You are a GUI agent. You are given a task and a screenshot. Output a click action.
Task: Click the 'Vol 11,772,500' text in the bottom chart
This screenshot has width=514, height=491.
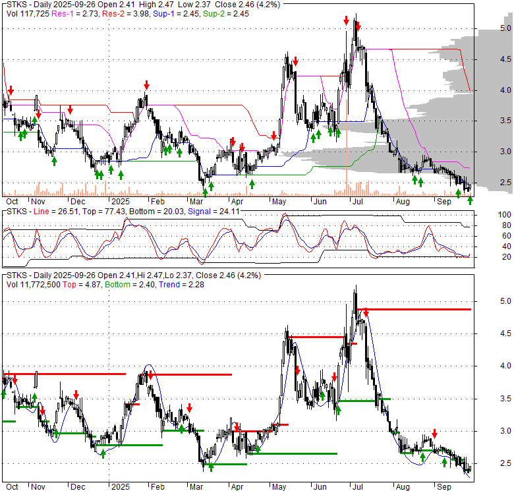[x=34, y=285]
